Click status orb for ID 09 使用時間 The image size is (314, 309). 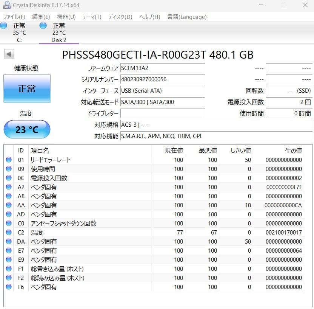point(9,169)
